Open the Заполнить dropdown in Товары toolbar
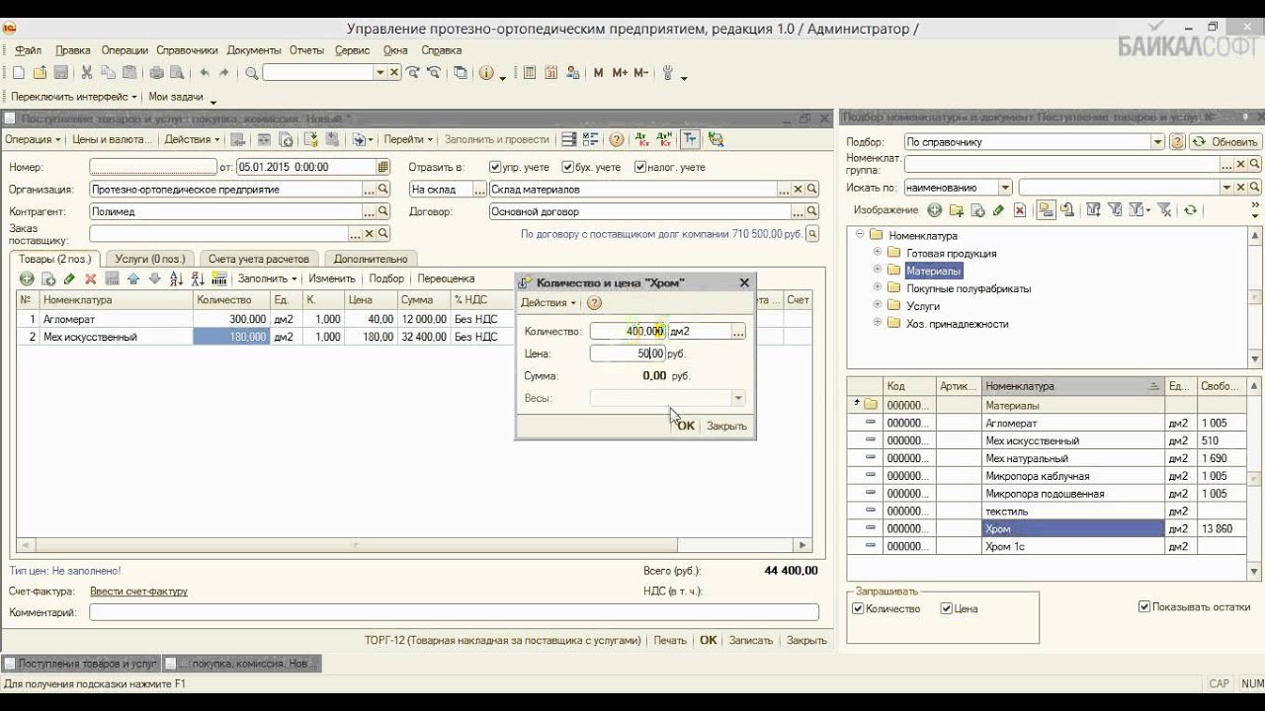1265x711 pixels. (x=267, y=279)
